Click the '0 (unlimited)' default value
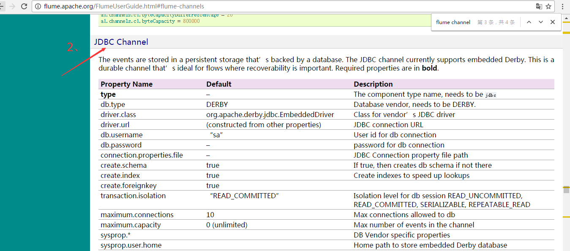 pos(227,225)
